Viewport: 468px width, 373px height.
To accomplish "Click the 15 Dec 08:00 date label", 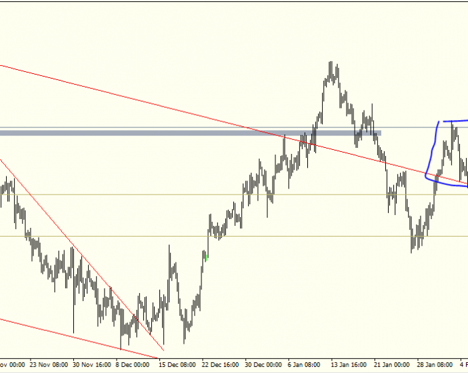I will pyautogui.click(x=177, y=365).
